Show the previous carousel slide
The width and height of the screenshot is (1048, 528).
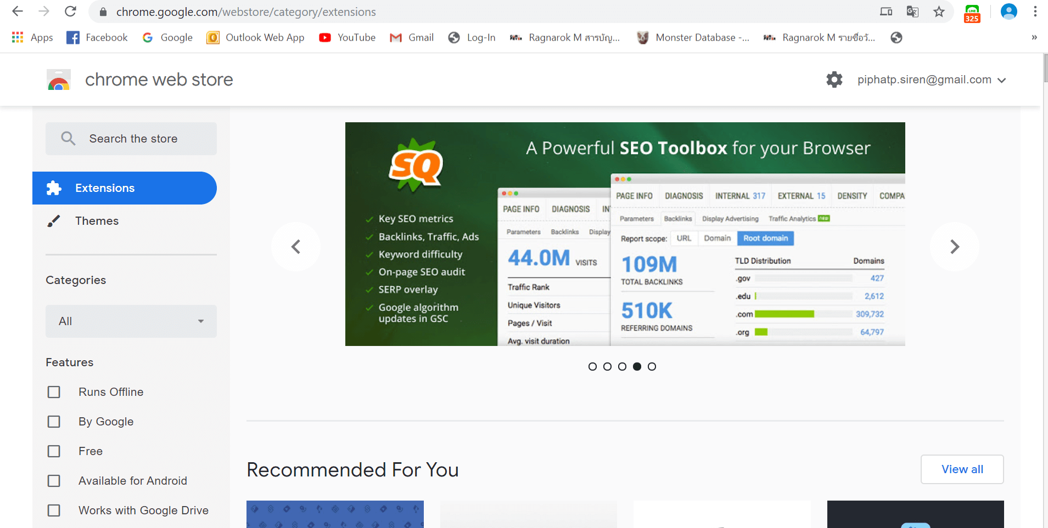point(296,247)
